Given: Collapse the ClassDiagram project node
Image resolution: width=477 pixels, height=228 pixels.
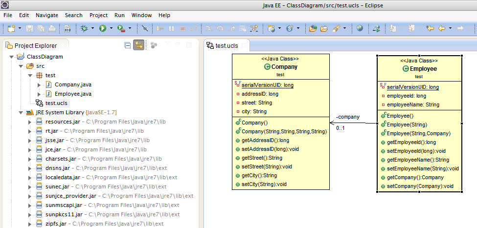Looking at the screenshot, I should pyautogui.click(x=11, y=57).
